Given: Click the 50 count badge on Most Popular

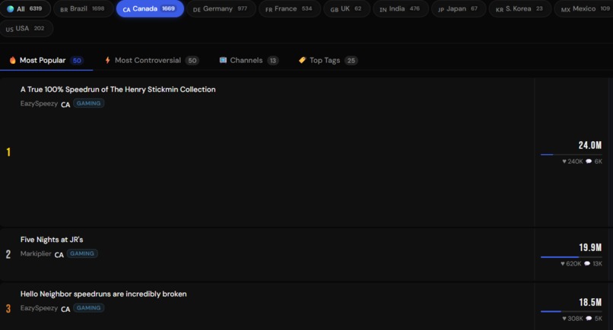Looking at the screenshot, I should tap(77, 61).
